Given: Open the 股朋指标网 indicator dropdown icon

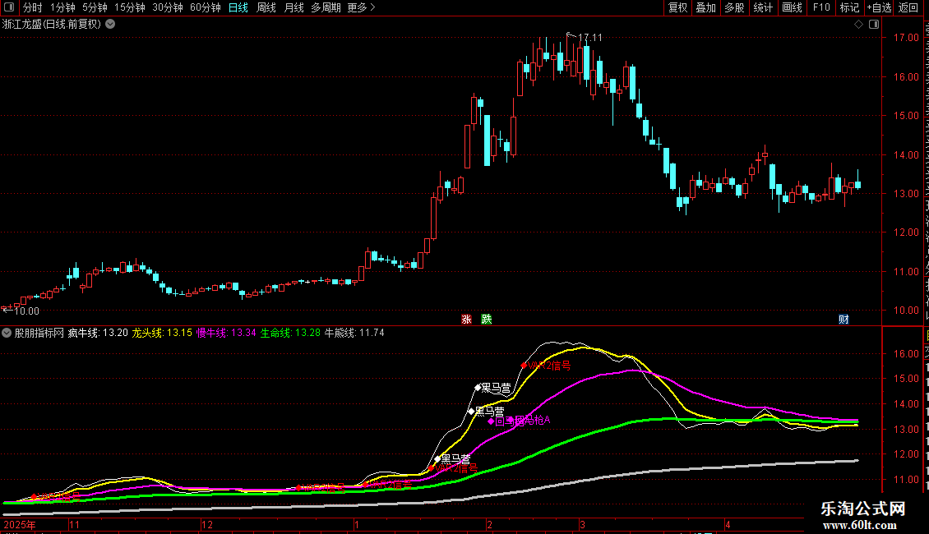Looking at the screenshot, I should coord(7,333).
